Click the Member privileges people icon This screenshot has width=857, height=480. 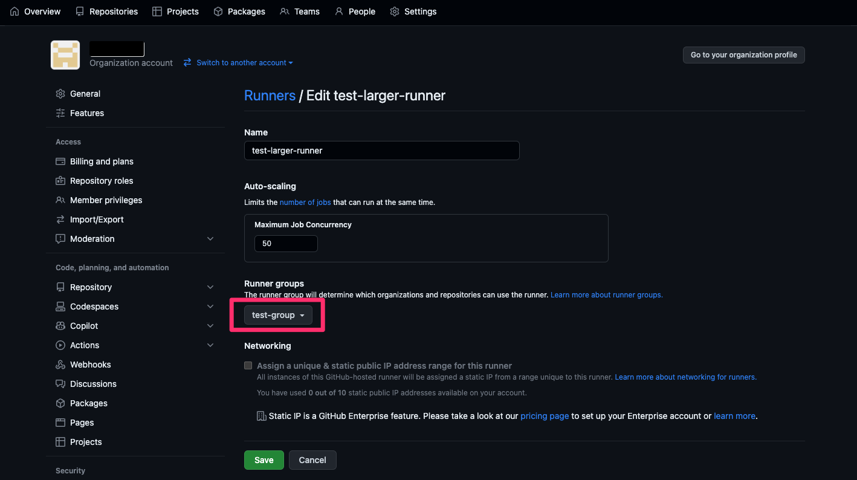[60, 199]
